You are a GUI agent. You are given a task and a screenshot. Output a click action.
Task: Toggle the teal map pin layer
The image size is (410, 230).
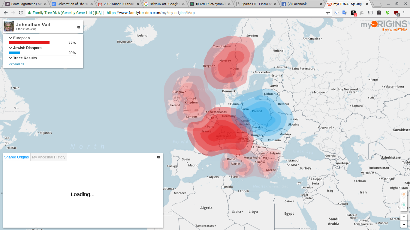pyautogui.click(x=404, y=205)
